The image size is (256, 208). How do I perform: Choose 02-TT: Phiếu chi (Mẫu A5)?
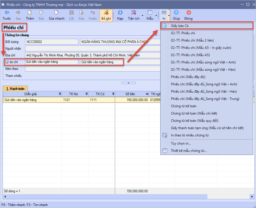point(190,55)
